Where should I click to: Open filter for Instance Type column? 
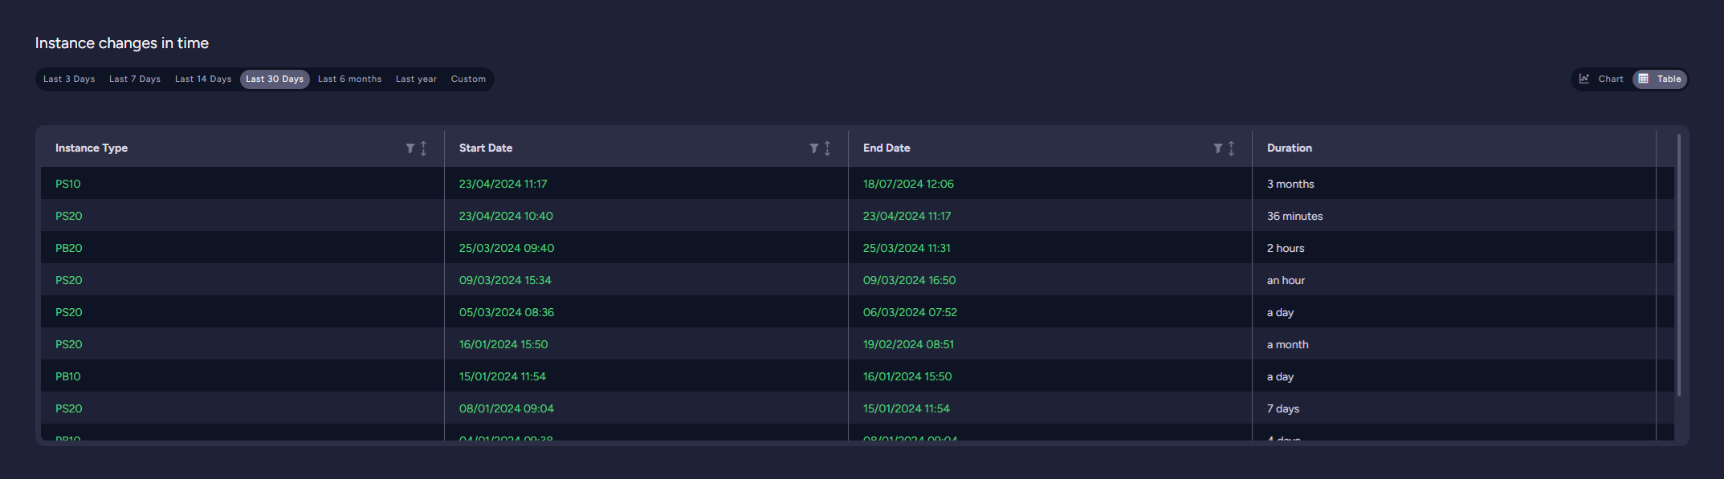(410, 148)
